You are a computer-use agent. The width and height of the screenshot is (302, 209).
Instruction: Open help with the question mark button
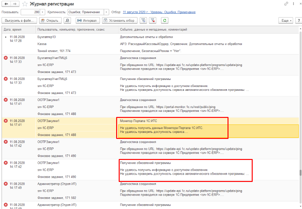(x=299, y=20)
